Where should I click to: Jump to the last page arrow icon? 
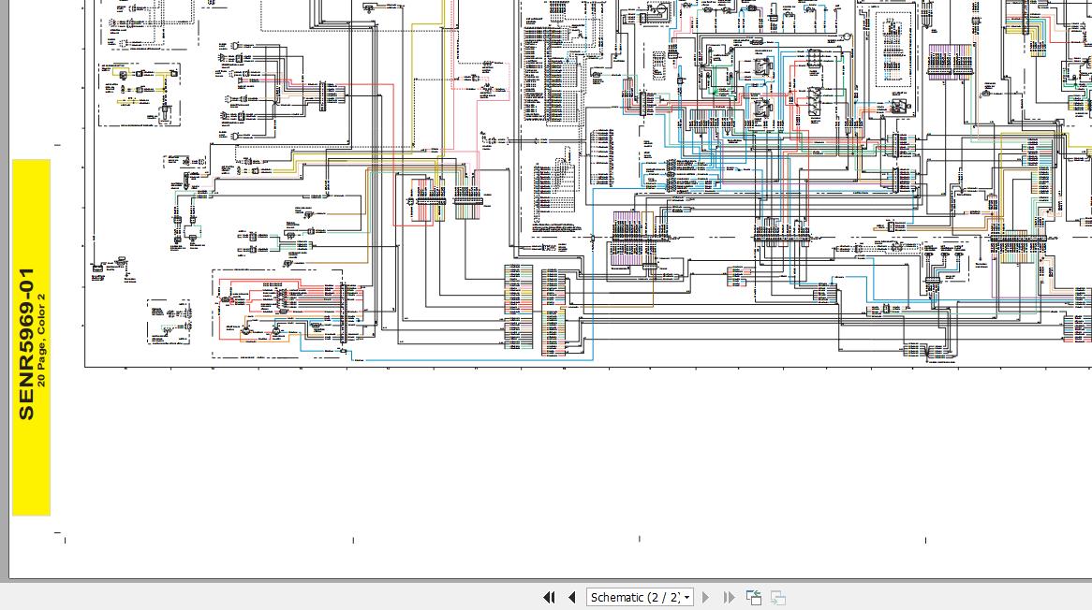click(729, 597)
